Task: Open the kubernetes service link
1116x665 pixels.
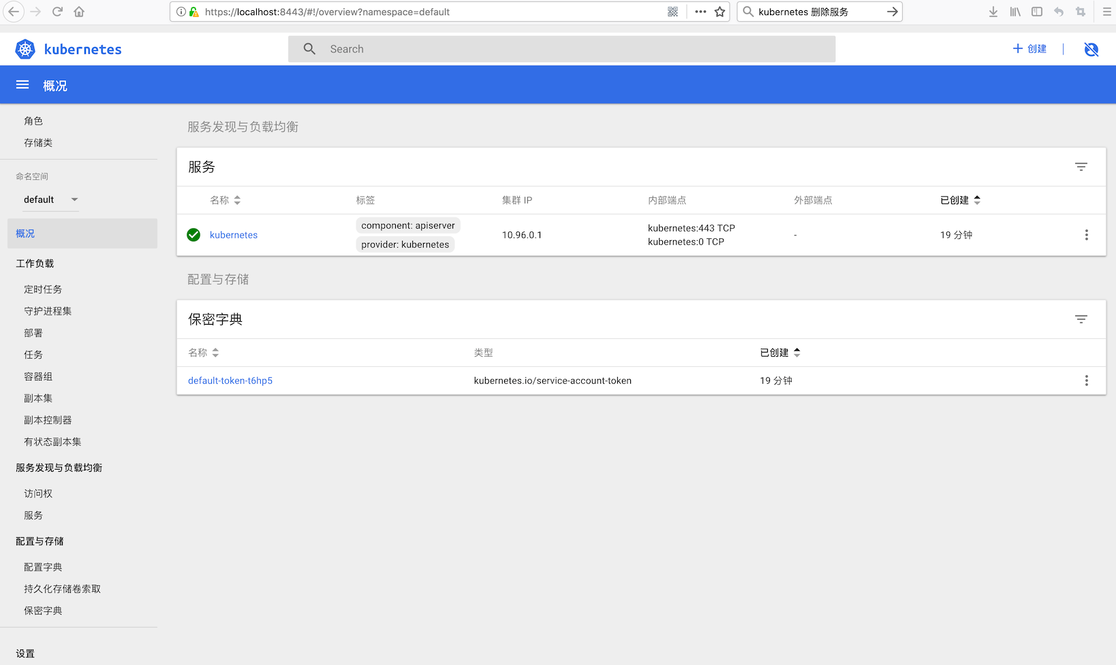Action: tap(234, 235)
